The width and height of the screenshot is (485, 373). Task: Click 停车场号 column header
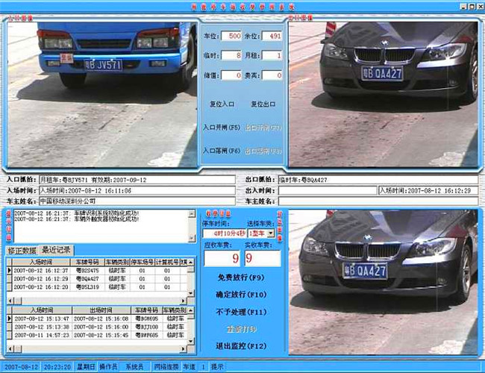(143, 263)
